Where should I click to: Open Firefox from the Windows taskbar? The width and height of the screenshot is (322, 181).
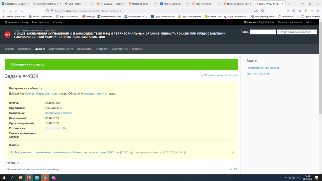click(x=29, y=178)
